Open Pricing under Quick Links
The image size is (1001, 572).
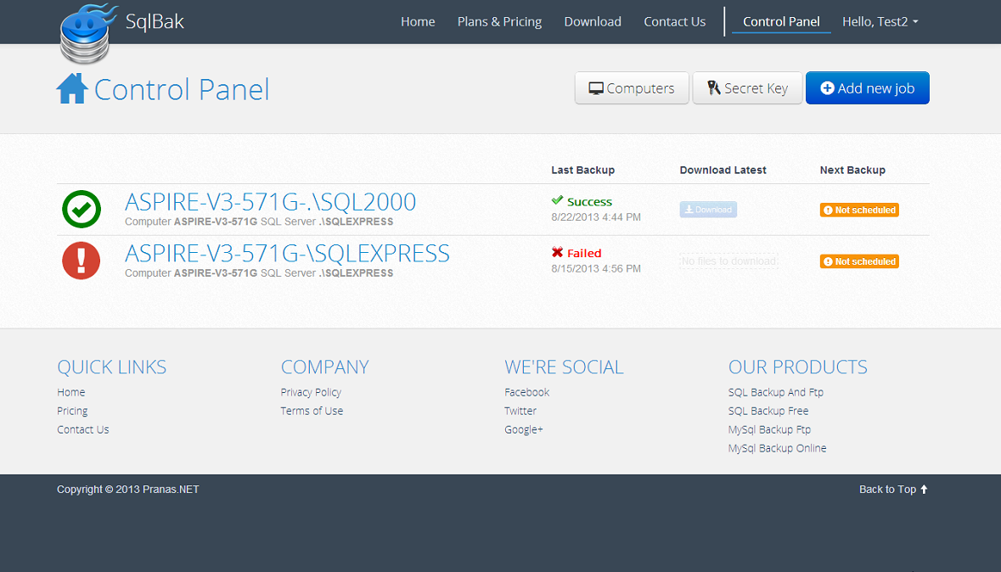tap(72, 411)
